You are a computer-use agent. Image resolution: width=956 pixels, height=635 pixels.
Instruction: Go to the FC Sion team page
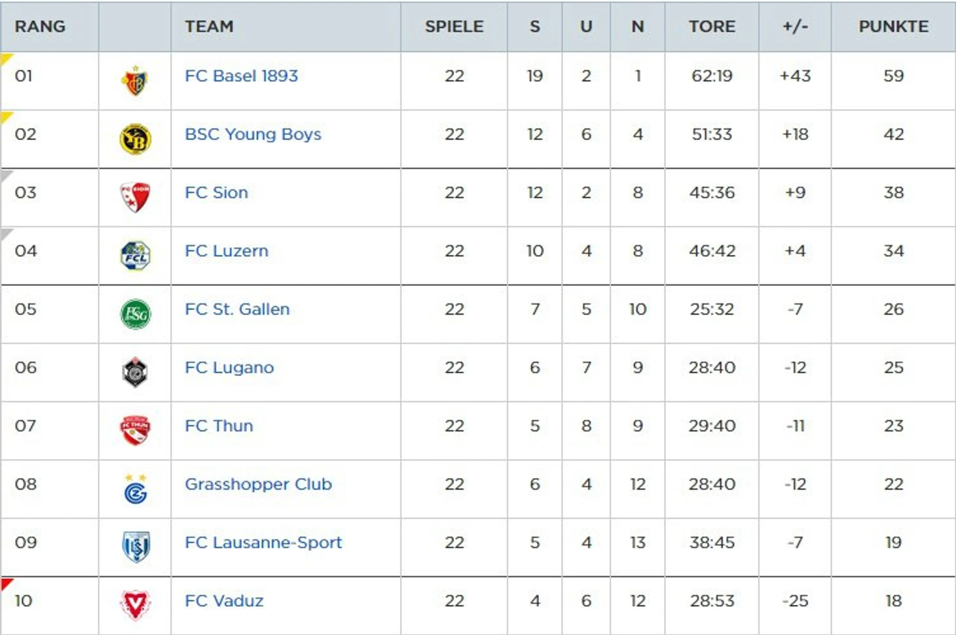click(216, 192)
